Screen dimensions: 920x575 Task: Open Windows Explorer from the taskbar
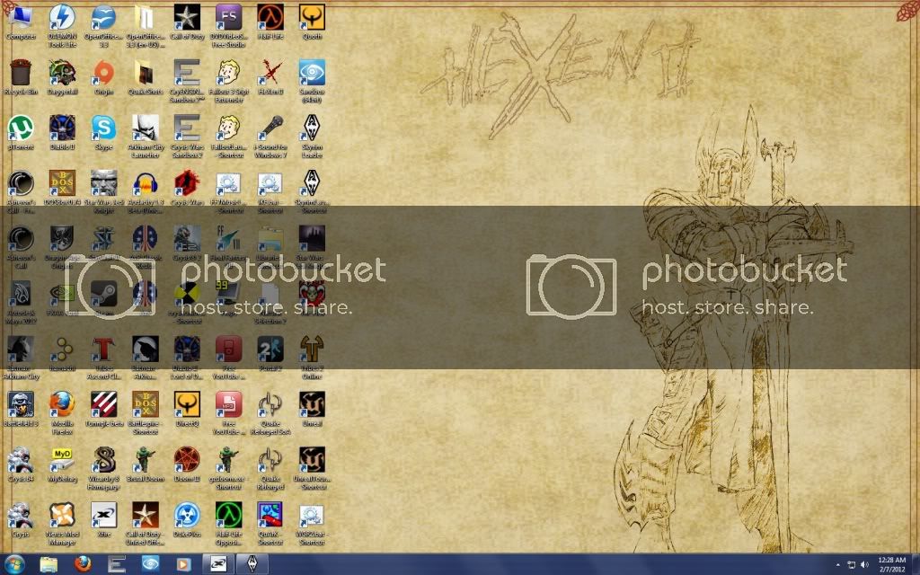pyautogui.click(x=49, y=564)
